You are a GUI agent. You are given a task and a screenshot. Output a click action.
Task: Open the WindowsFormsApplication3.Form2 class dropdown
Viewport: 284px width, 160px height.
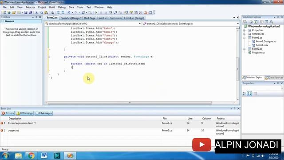tap(140, 24)
